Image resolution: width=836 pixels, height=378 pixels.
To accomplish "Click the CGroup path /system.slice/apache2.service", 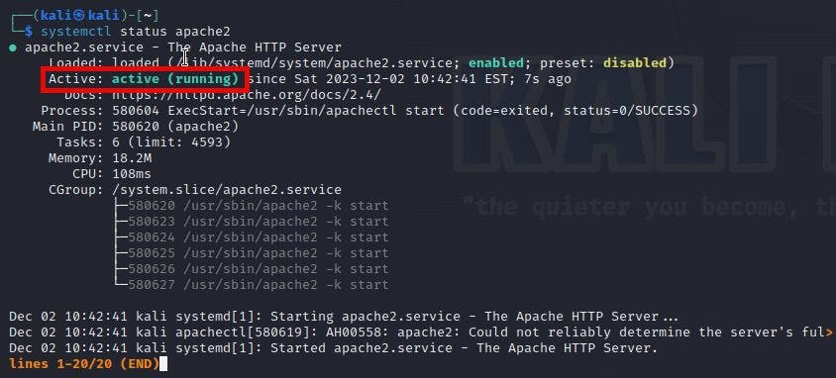I will click(227, 190).
